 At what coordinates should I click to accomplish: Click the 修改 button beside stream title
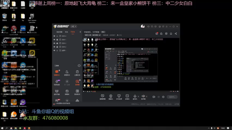(x=103, y=32)
